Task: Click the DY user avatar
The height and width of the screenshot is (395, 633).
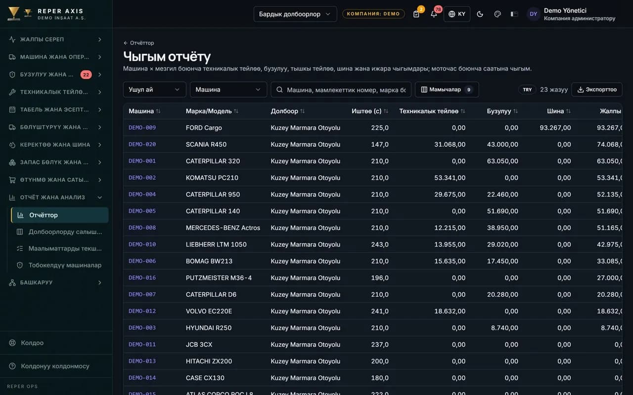Action: [x=533, y=14]
